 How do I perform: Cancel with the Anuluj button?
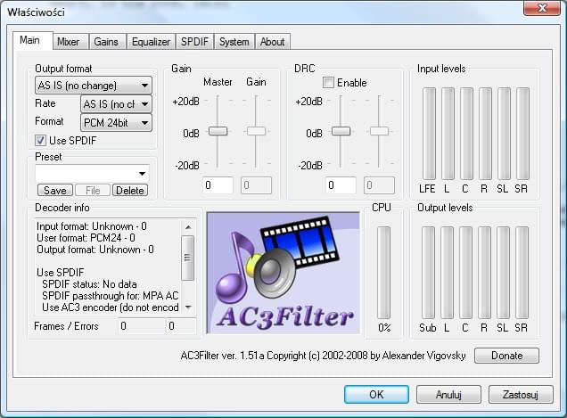(x=448, y=394)
